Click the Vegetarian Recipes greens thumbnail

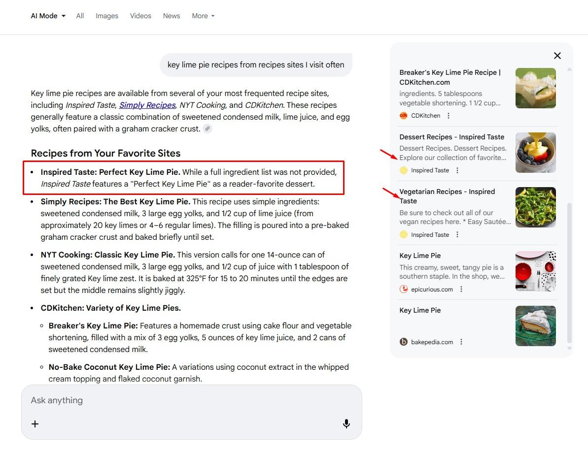click(x=535, y=207)
